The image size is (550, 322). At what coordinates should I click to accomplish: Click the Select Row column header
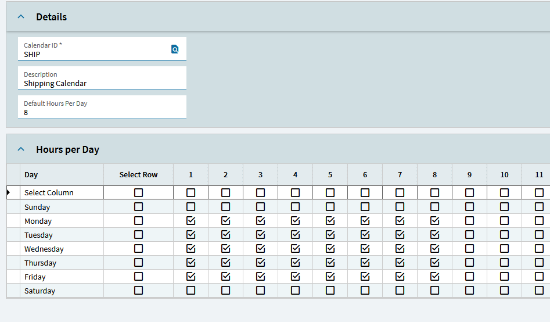(x=138, y=174)
